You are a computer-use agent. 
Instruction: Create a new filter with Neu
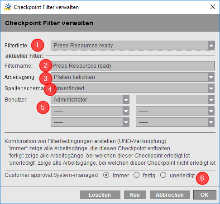[x=135, y=195]
